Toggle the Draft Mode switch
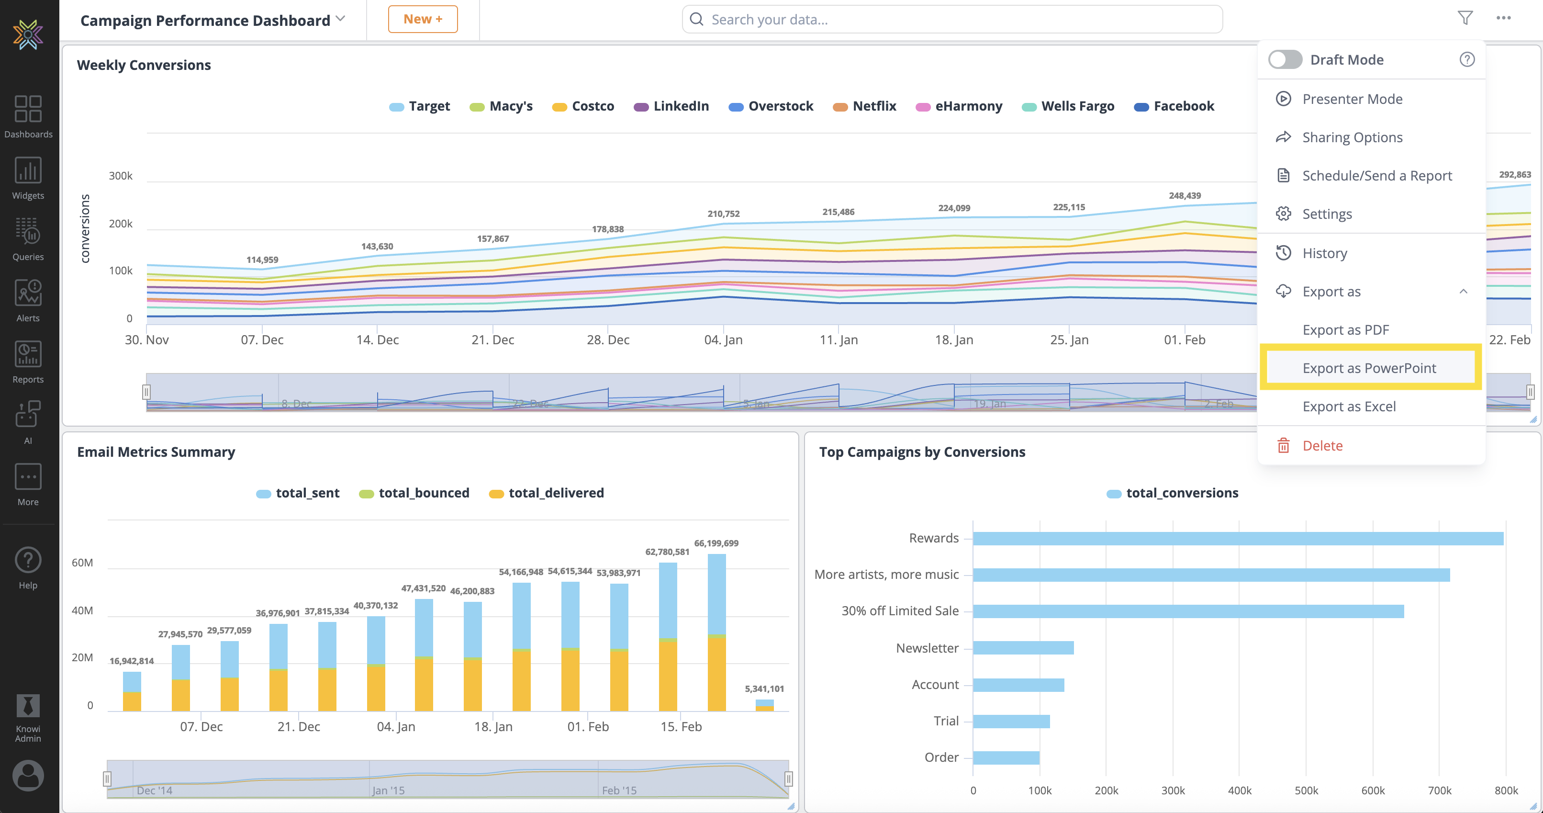The width and height of the screenshot is (1543, 813). point(1285,59)
